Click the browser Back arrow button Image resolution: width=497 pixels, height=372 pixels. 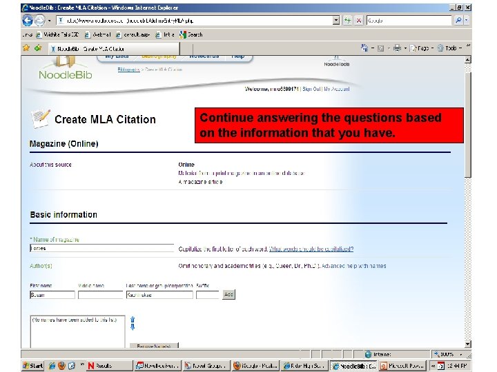[28, 21]
